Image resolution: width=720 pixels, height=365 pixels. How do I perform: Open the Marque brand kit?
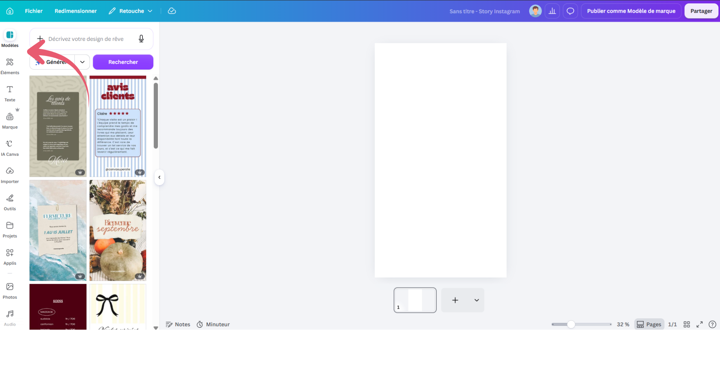pyautogui.click(x=10, y=121)
